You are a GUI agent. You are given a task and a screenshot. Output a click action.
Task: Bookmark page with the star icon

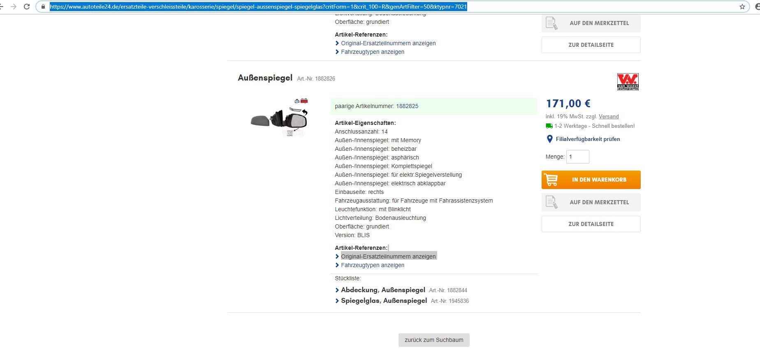pos(742,7)
